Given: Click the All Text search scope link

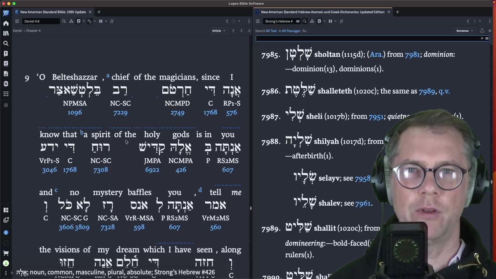Looking at the screenshot, I should point(271,31).
